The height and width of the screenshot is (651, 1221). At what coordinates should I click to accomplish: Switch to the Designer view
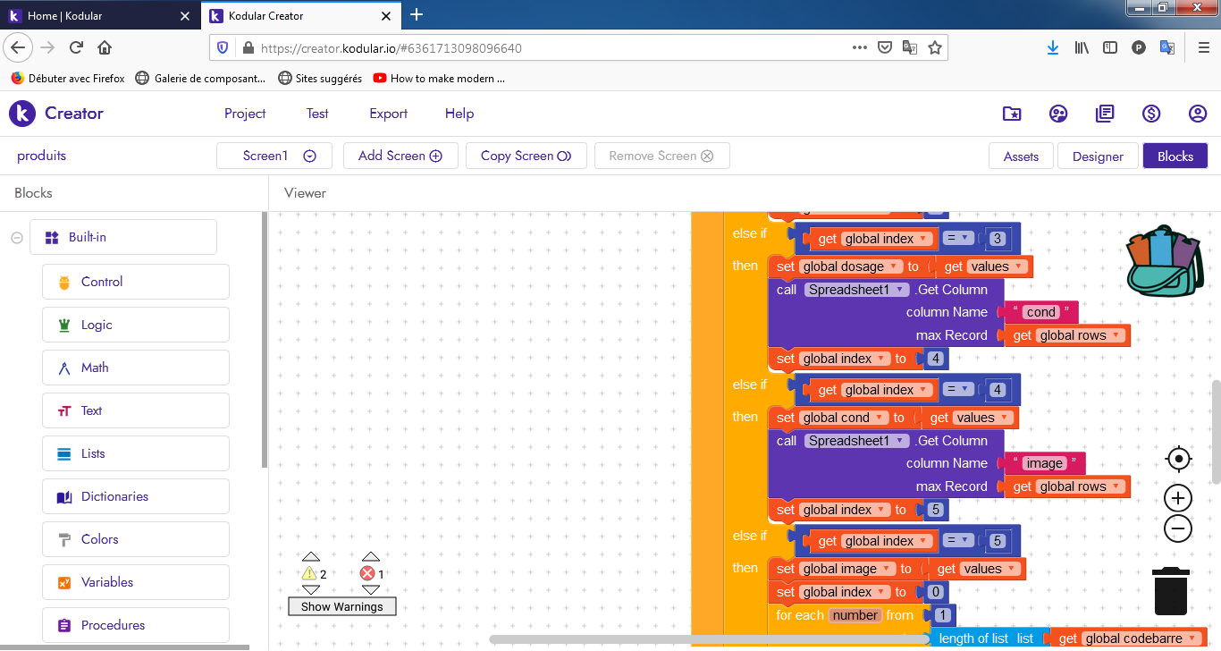(x=1097, y=156)
